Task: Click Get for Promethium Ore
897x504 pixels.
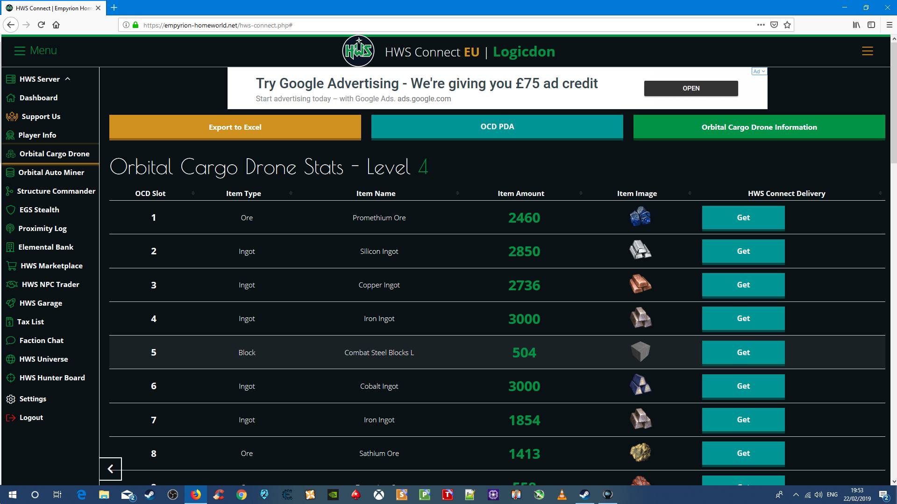Action: 743,217
